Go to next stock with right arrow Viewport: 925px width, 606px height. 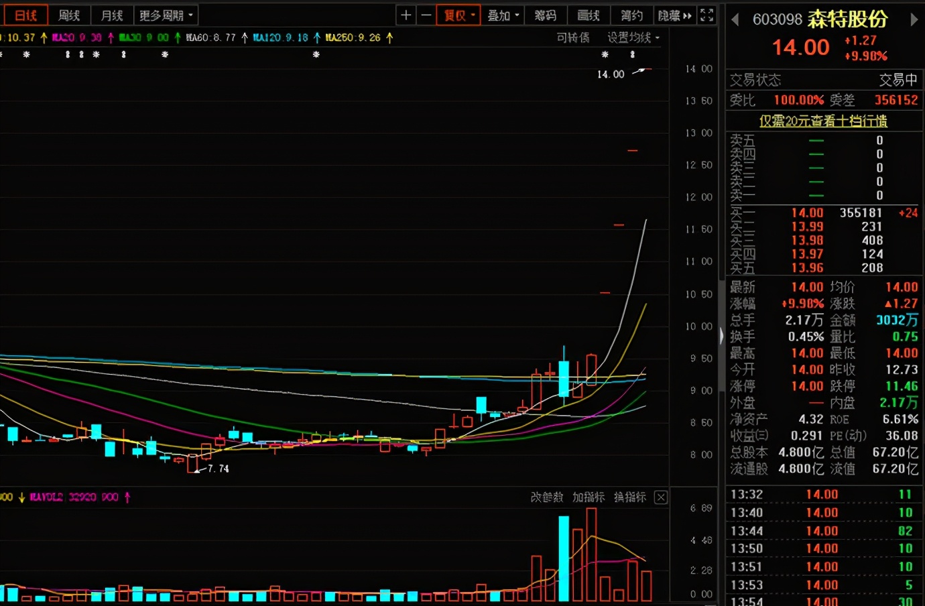tap(913, 19)
